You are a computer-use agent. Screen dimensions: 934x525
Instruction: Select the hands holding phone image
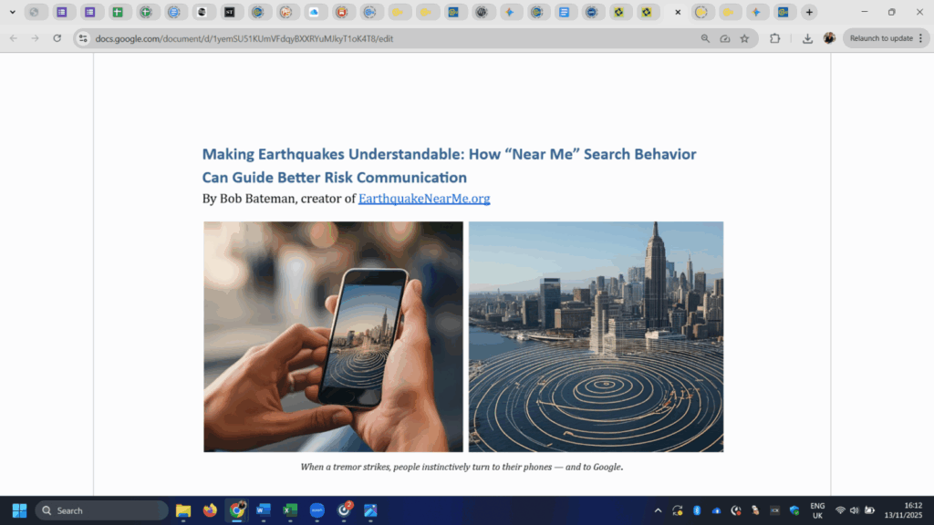point(333,336)
